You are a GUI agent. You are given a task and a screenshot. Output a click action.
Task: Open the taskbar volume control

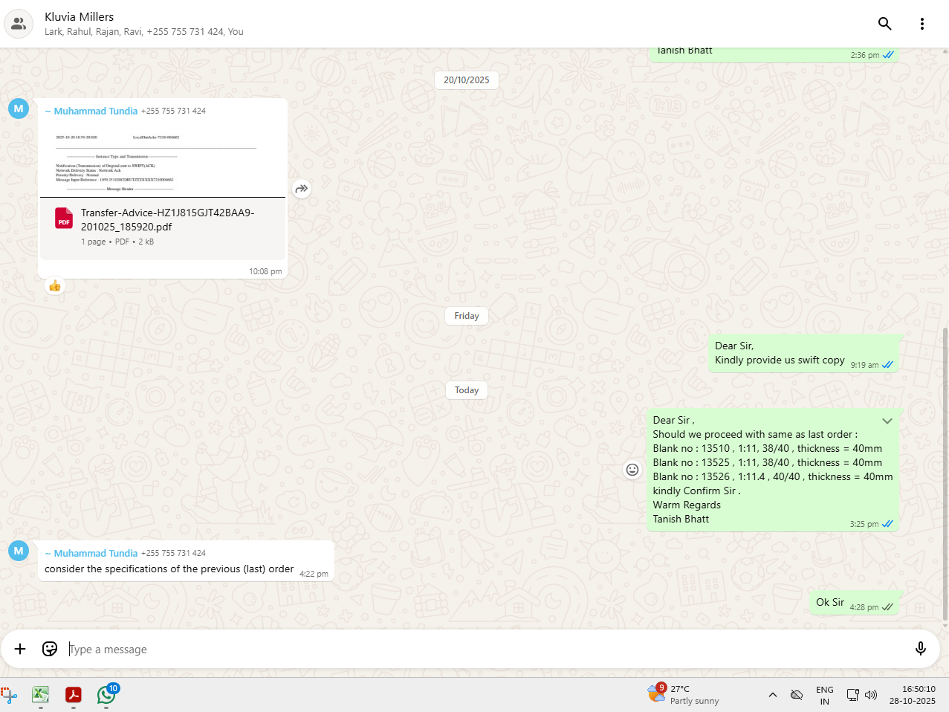click(x=871, y=695)
